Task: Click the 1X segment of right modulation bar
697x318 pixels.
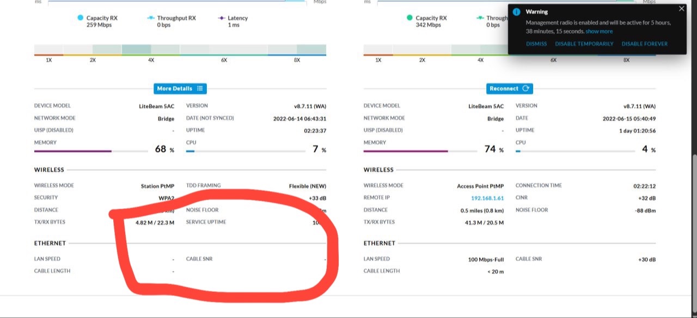Action: pos(378,50)
